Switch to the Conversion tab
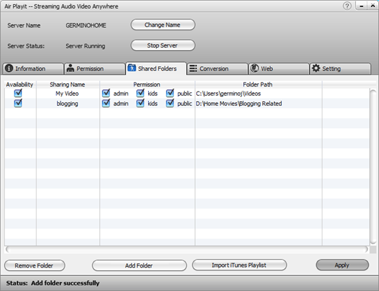 (x=218, y=69)
